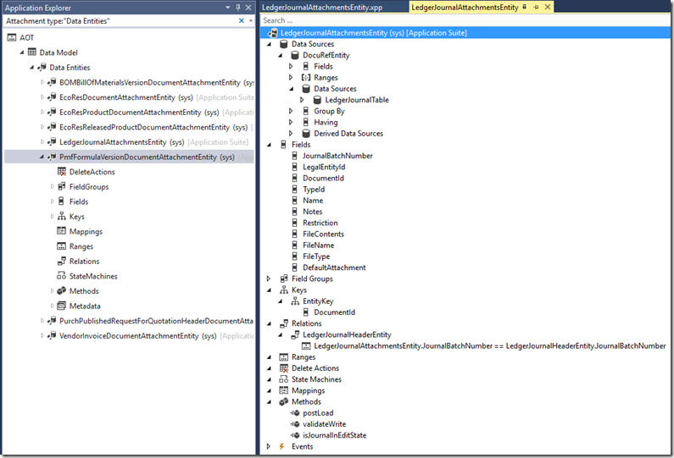Select the isJournalInEditState method
Image resolution: width=674 pixels, height=458 pixels.
334,435
